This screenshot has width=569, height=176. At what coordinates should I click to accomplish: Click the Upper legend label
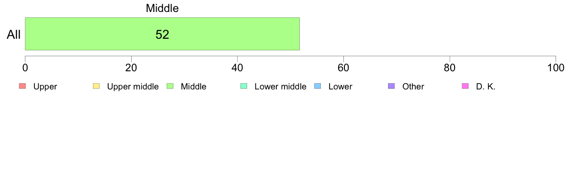tap(45, 87)
